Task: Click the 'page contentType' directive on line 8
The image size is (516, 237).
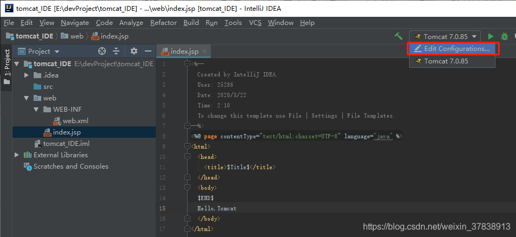Action: pyautogui.click(x=296, y=136)
